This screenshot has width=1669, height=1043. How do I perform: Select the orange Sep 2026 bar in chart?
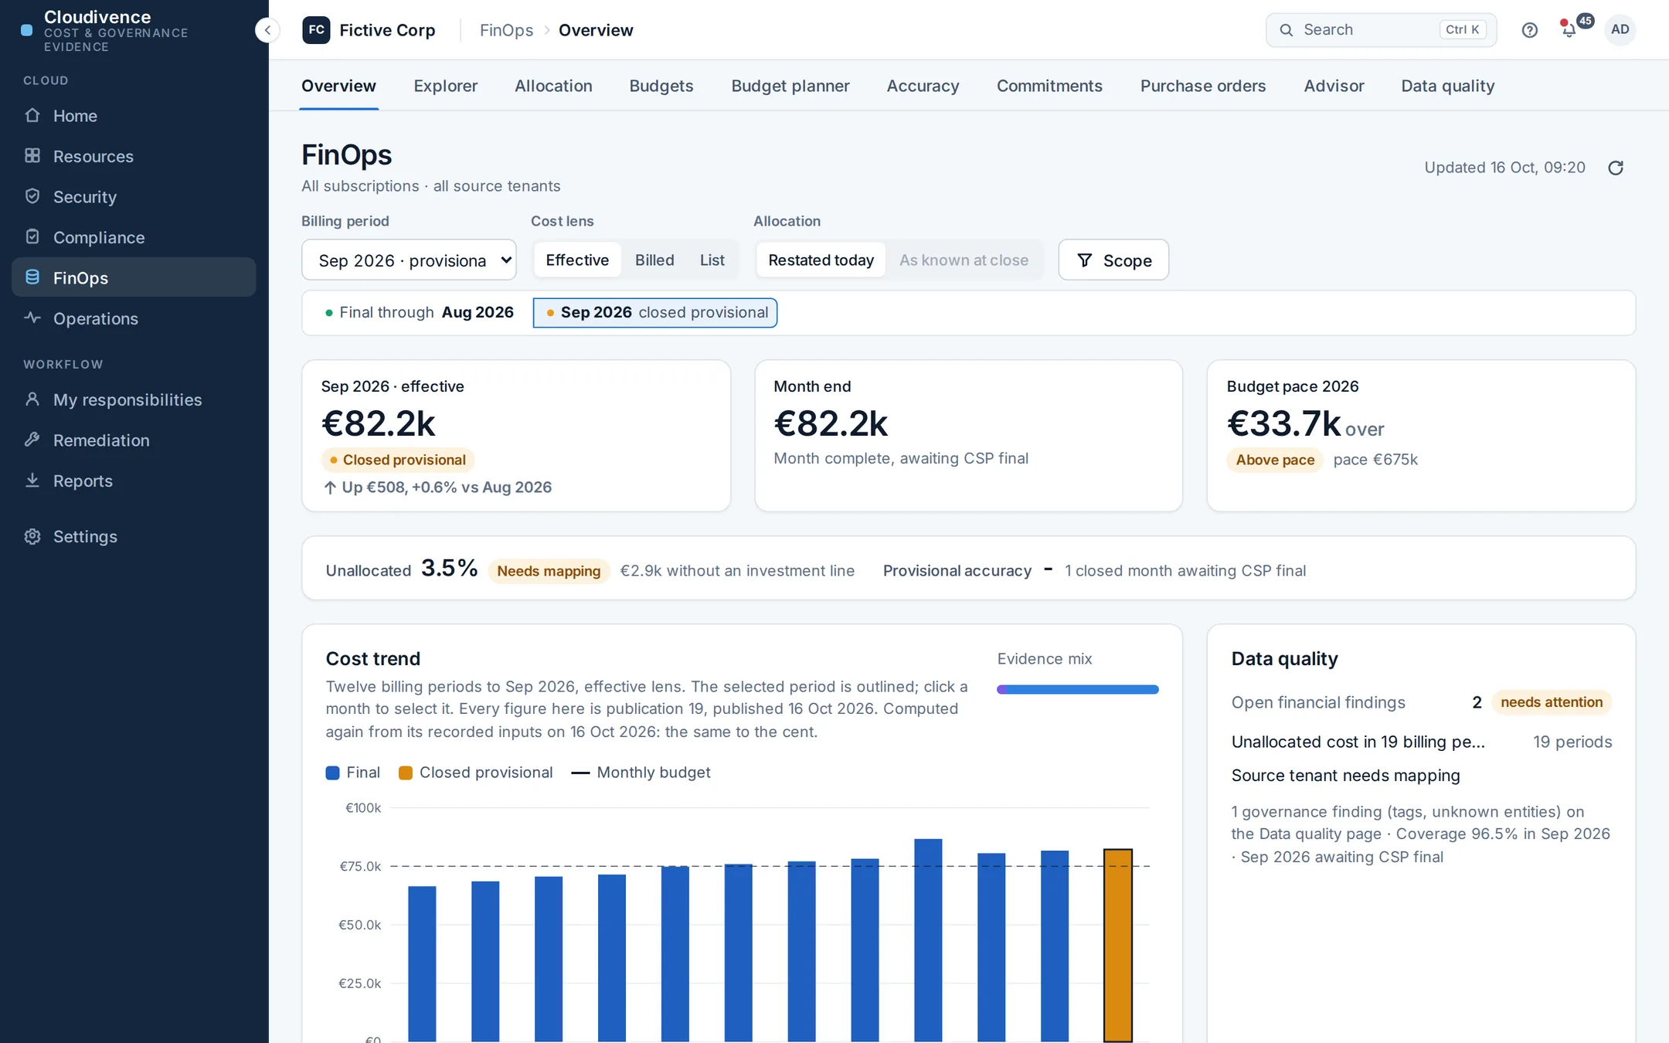tap(1117, 945)
